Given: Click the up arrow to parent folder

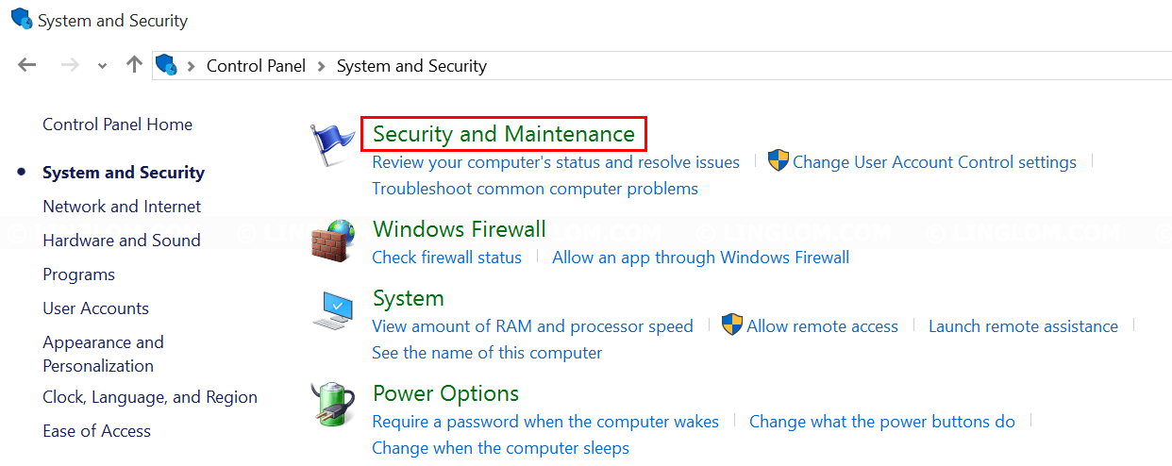Looking at the screenshot, I should [134, 65].
